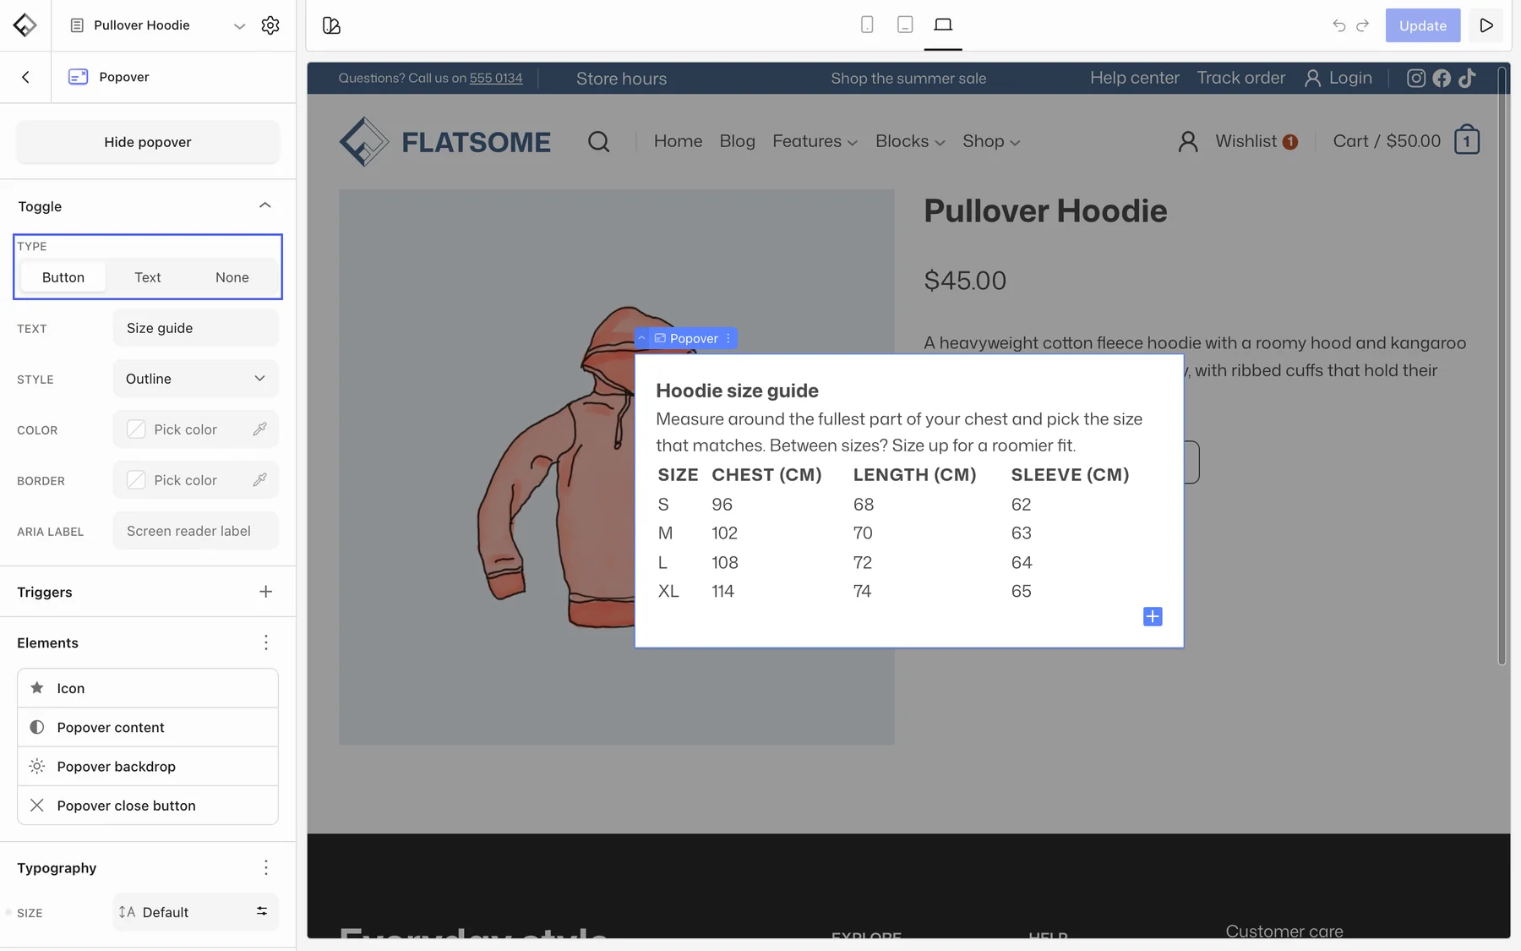1521x951 pixels.
Task: Click the Update button
Action: (x=1423, y=25)
